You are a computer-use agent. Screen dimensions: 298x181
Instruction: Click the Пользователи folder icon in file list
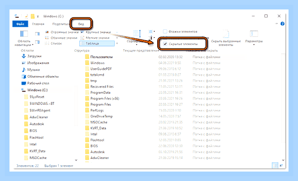(x=87, y=57)
